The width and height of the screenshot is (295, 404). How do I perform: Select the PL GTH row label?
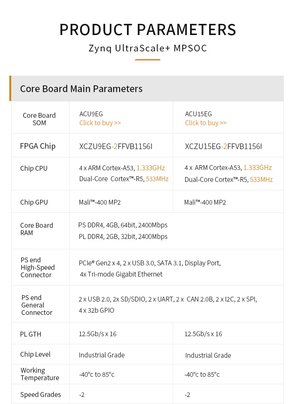point(31,334)
